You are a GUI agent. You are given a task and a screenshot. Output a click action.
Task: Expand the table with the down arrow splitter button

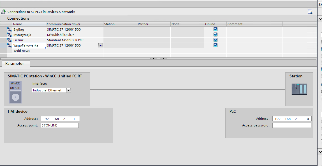coord(163,59)
